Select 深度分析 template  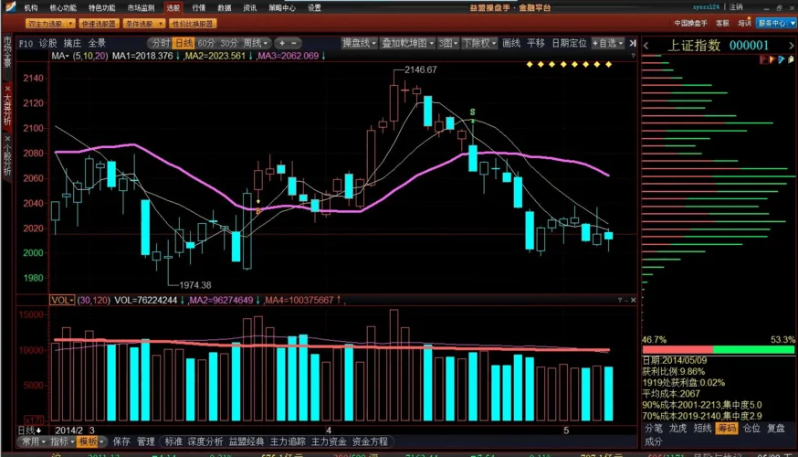(205, 441)
